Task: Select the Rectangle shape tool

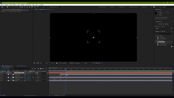Action: coord(20,7)
